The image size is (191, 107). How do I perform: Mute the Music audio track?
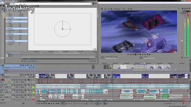(x=29, y=85)
